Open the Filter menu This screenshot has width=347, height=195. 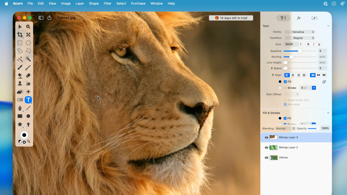tap(107, 3)
